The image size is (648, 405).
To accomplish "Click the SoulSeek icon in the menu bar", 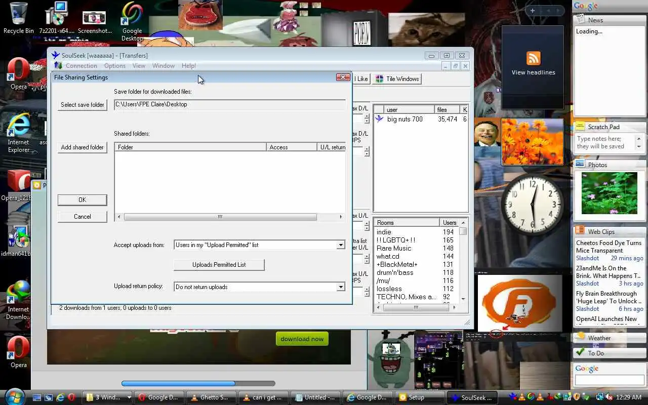I will [58, 66].
